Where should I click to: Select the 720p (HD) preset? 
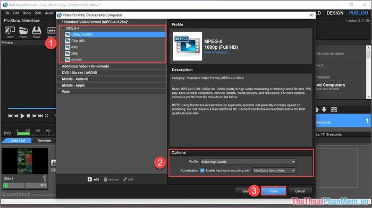pyautogui.click(x=78, y=41)
